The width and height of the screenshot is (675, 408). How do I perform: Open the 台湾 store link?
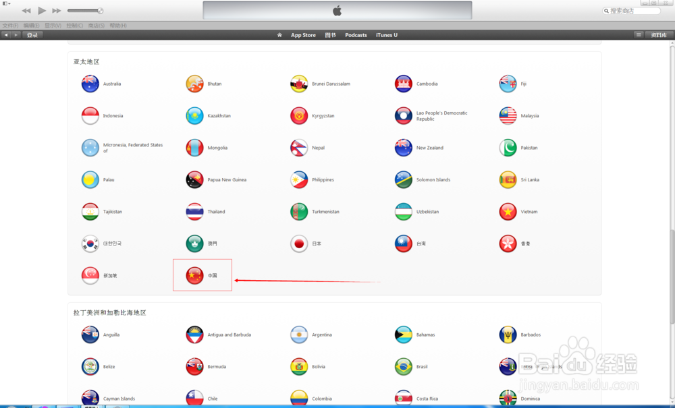421,243
